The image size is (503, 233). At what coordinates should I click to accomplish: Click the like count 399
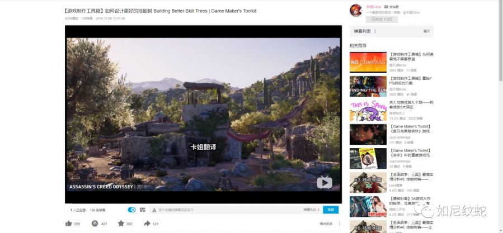[x=77, y=224]
